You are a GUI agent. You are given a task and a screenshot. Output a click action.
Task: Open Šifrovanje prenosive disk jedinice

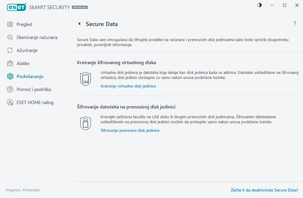[x=130, y=130]
